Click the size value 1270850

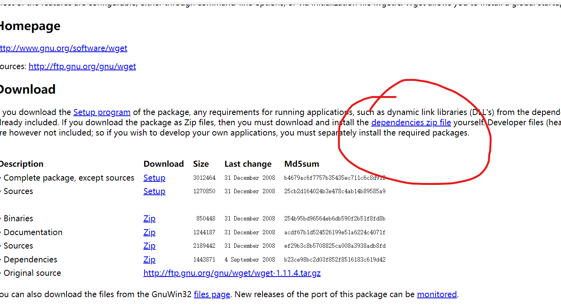click(204, 191)
